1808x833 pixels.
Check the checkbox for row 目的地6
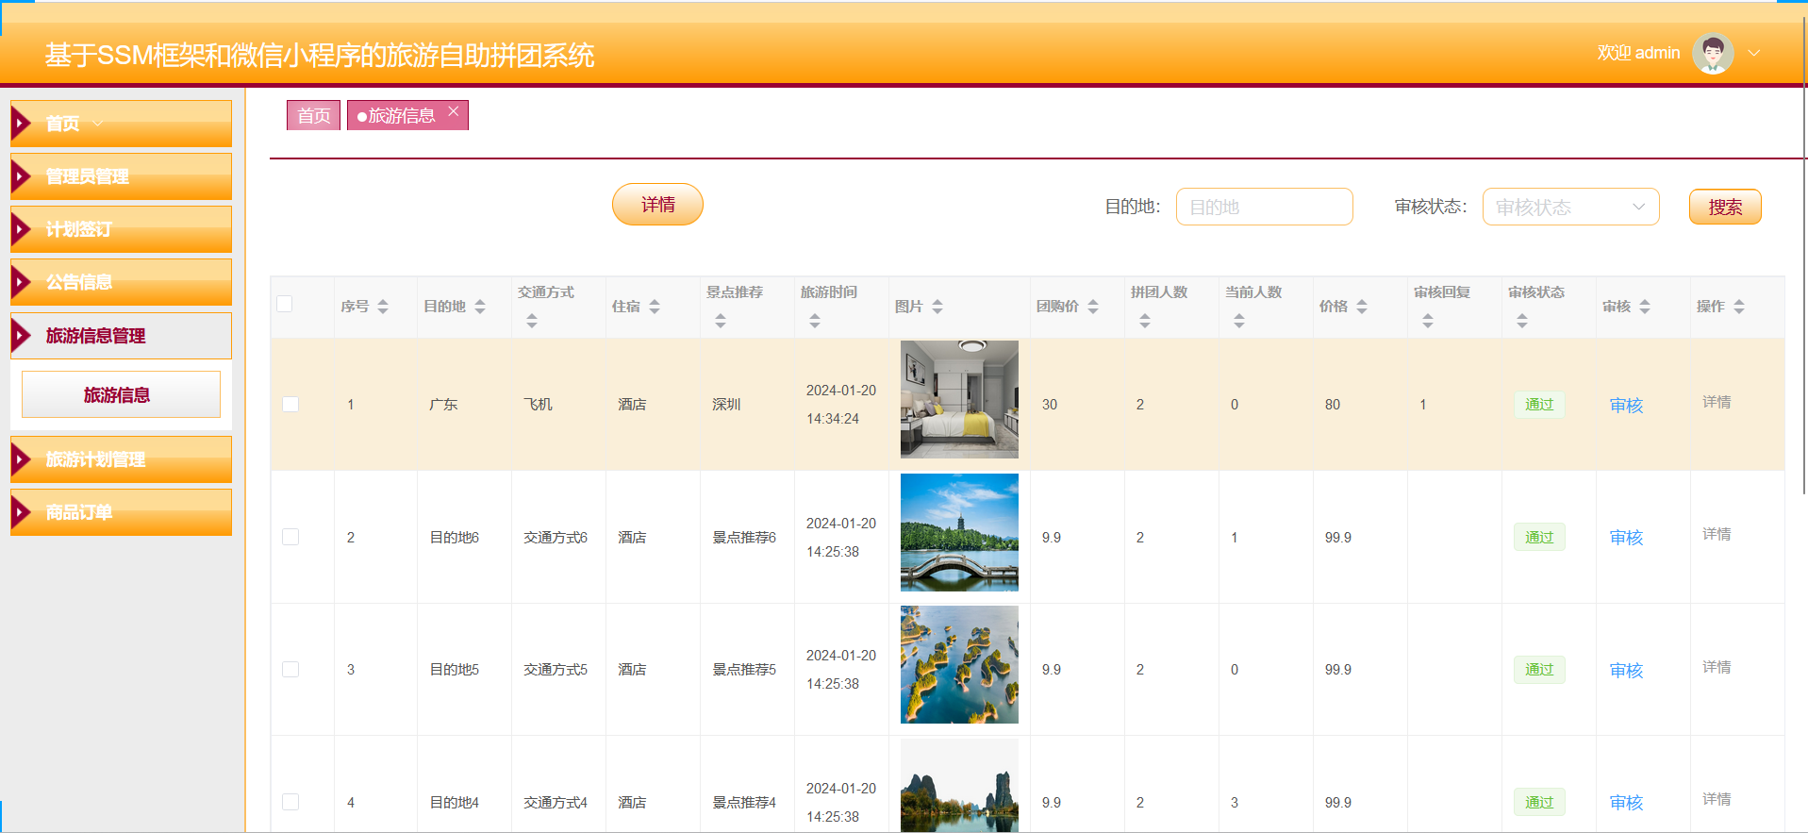point(290,537)
